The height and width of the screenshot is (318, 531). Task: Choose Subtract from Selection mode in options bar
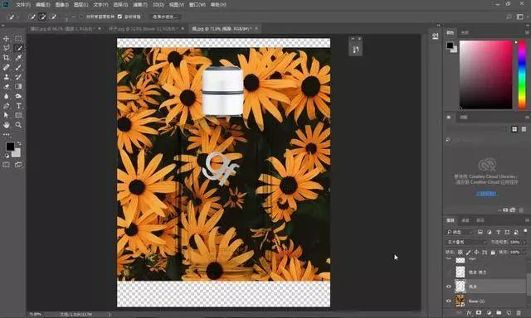53,17
